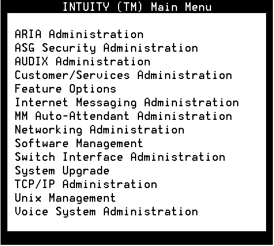274x246 pixels.
Task: Click the INTUITY (TM) Main Menu title
Action: (137, 7)
